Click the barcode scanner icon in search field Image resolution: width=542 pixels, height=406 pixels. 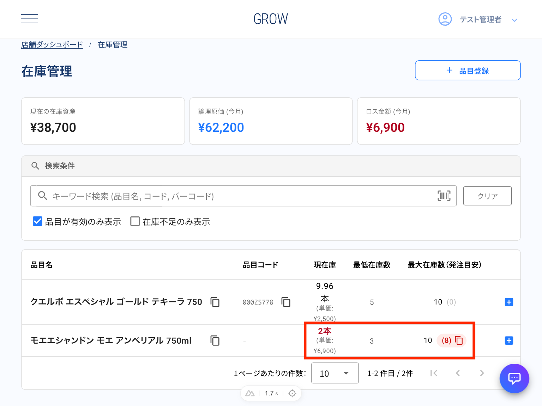pyautogui.click(x=444, y=196)
